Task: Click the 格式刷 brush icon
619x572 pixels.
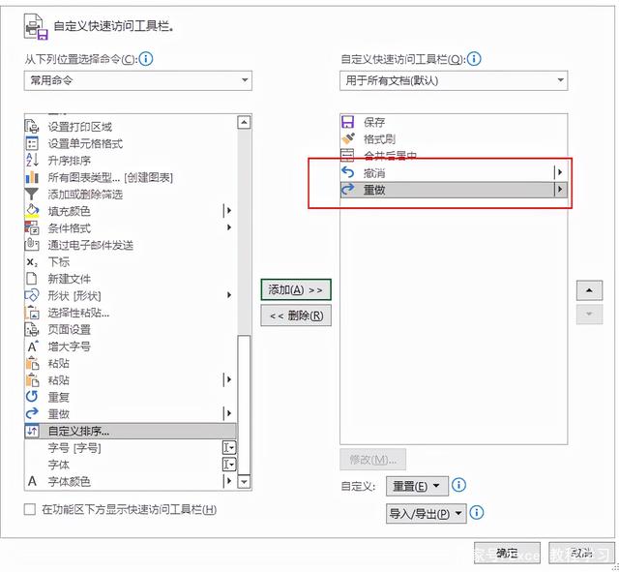Action: pyautogui.click(x=348, y=138)
